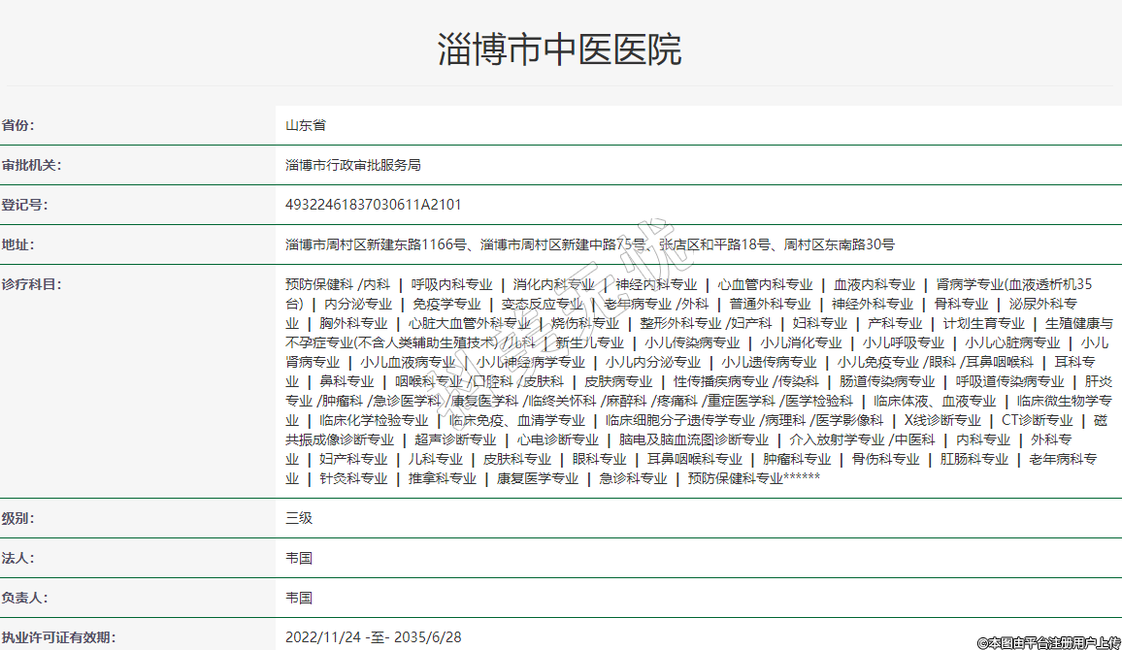Click the 地址 row label
The width and height of the screenshot is (1122, 650).
click(x=17, y=244)
